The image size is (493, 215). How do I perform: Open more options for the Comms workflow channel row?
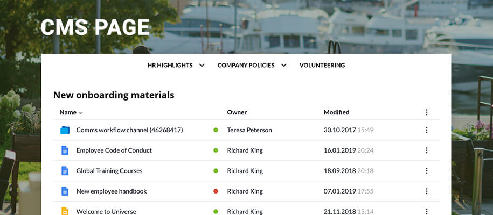pyautogui.click(x=426, y=130)
